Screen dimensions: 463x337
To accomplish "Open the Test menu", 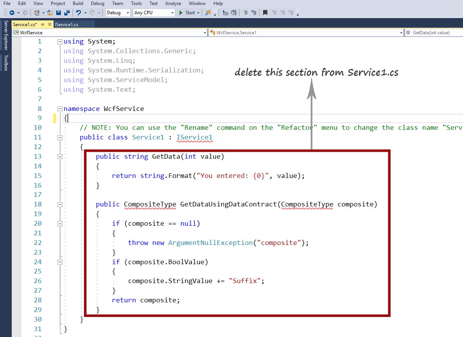I will click(153, 3).
